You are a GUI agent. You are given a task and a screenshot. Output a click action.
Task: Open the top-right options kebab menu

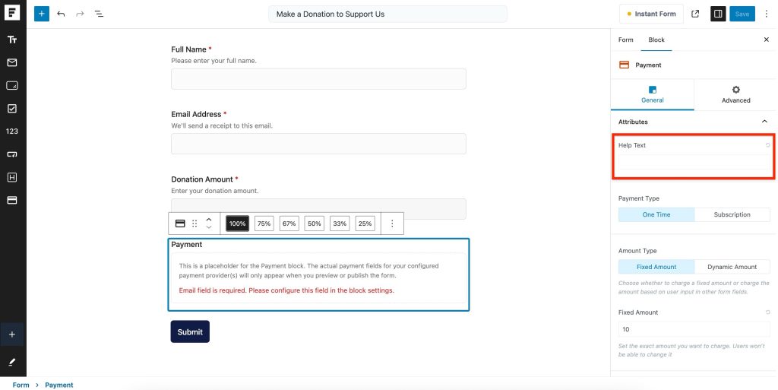click(766, 14)
